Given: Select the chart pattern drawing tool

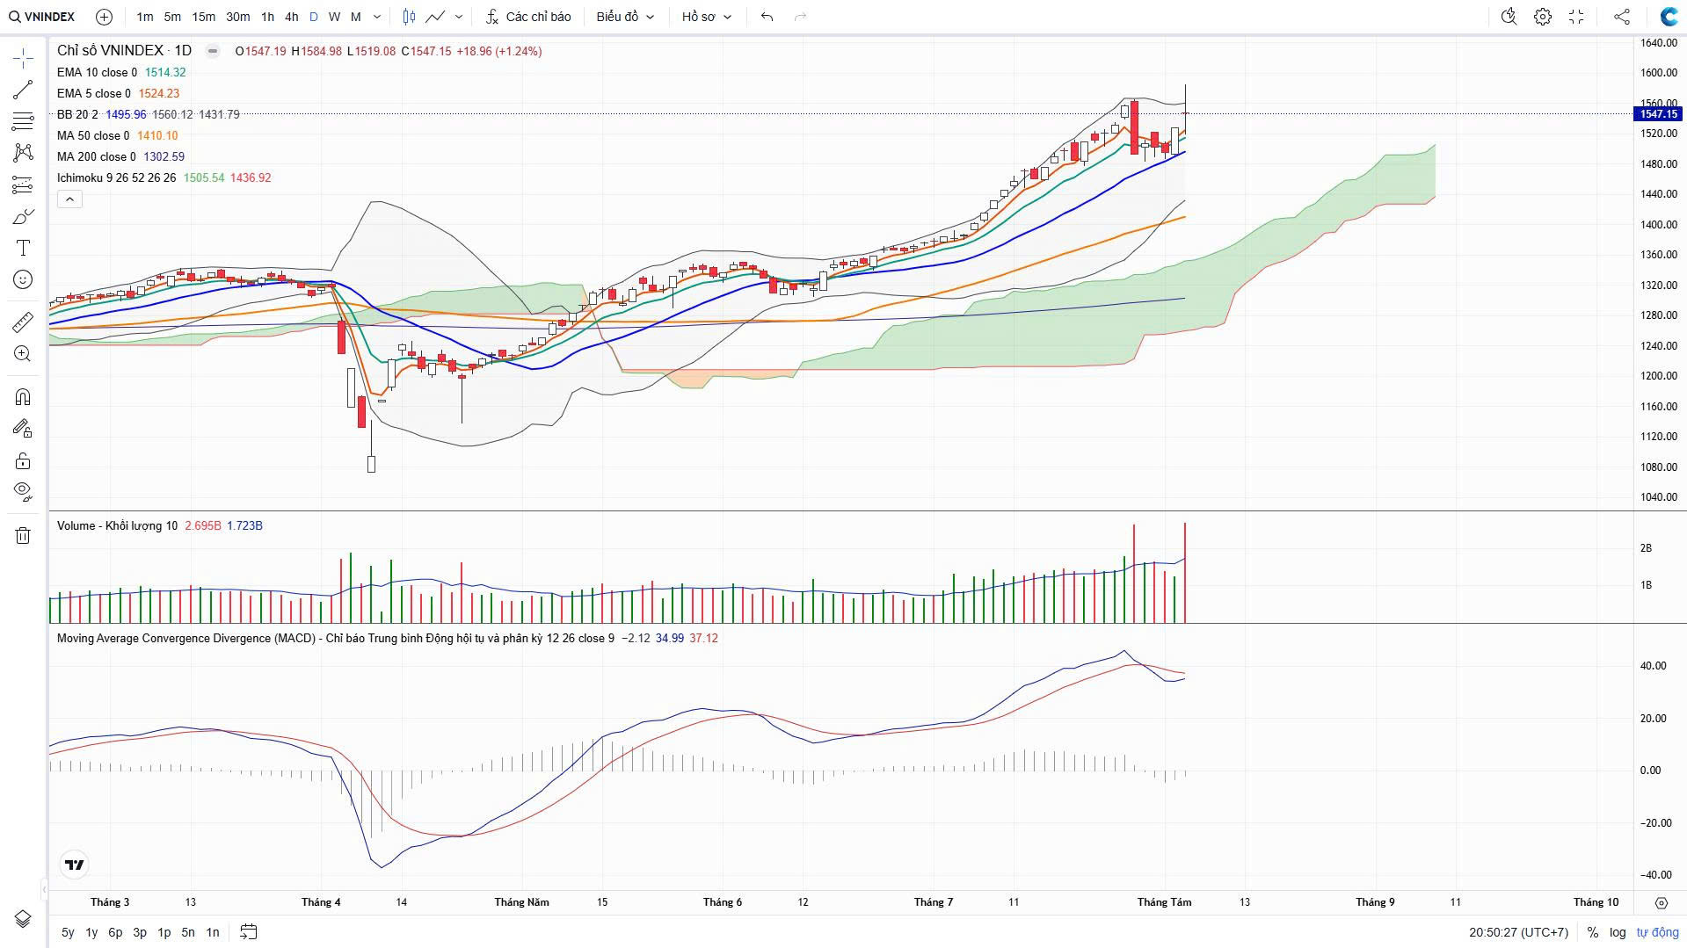Looking at the screenshot, I should tap(23, 153).
